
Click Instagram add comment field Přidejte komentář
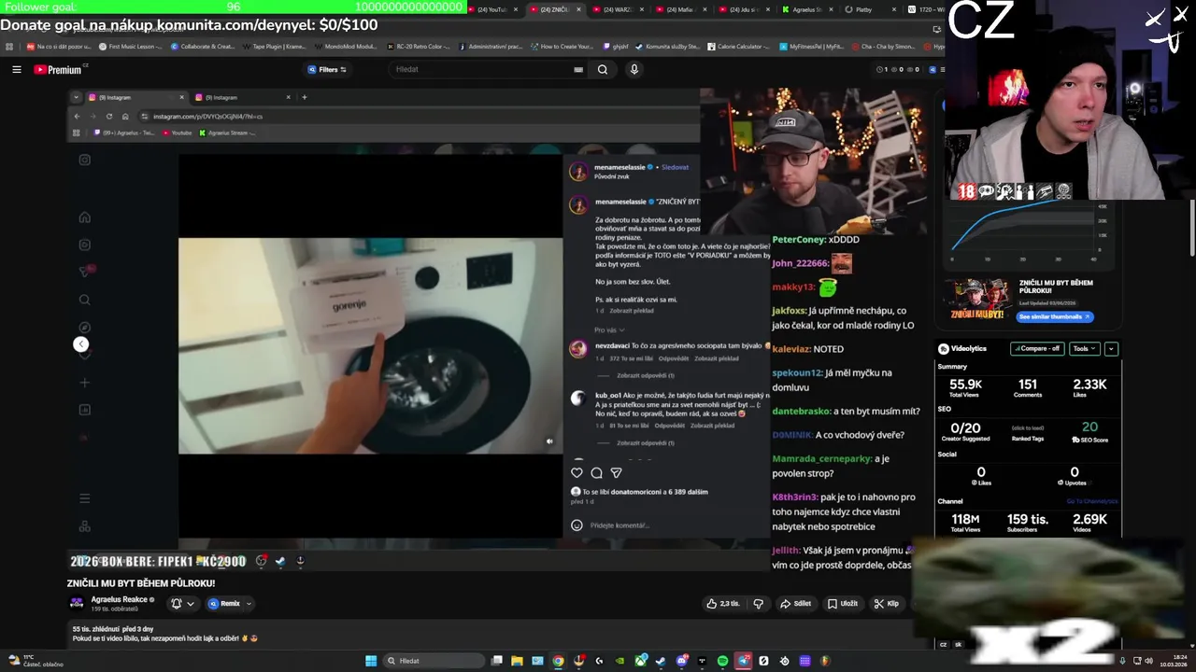(x=619, y=525)
